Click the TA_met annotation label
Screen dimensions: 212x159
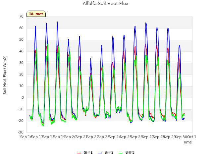tap(36, 14)
